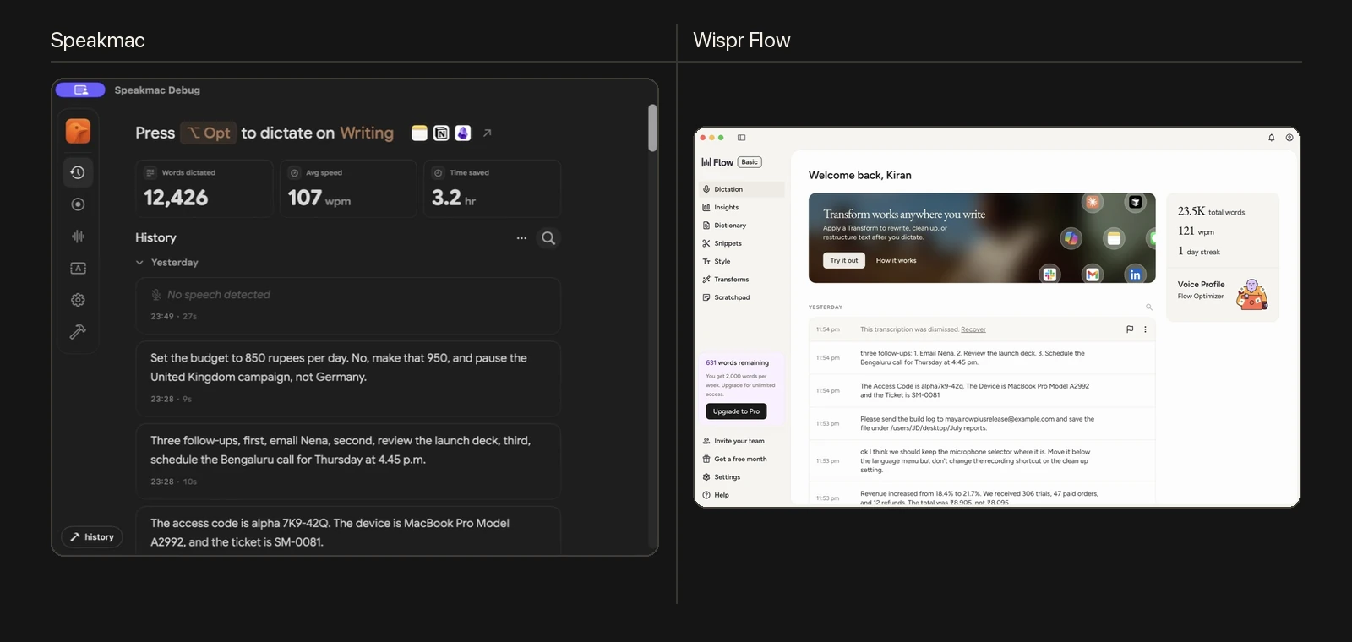Select Dictionary in the Flow sidebar
This screenshot has width=1352, height=642.
tap(743, 226)
